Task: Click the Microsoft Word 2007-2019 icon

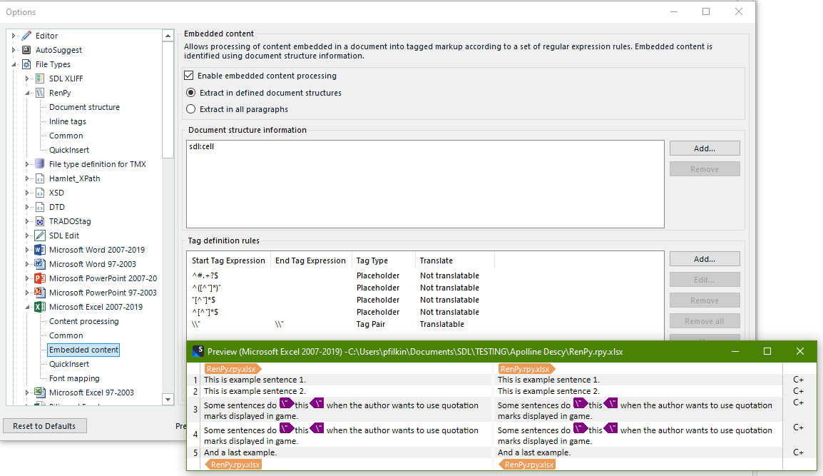Action: click(x=40, y=250)
